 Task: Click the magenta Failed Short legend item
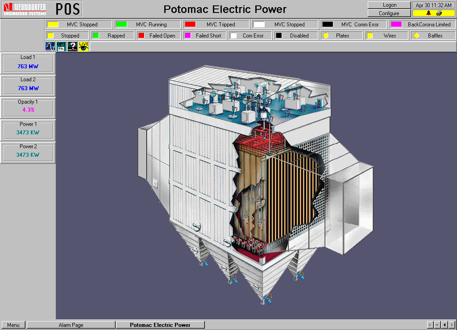click(204, 36)
